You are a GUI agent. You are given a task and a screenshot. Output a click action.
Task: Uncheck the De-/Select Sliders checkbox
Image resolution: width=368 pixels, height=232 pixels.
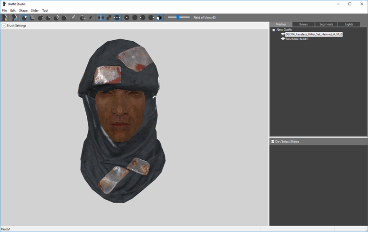pos(273,141)
